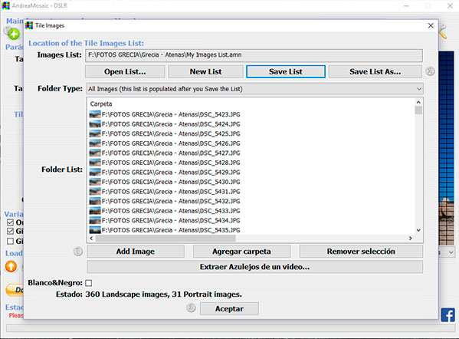
Task: Click Open List button
Action: [125, 72]
